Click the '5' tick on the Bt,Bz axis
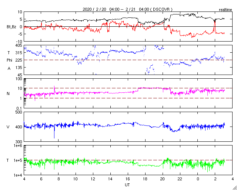Screen dimensions: 237x190 click(21, 19)
